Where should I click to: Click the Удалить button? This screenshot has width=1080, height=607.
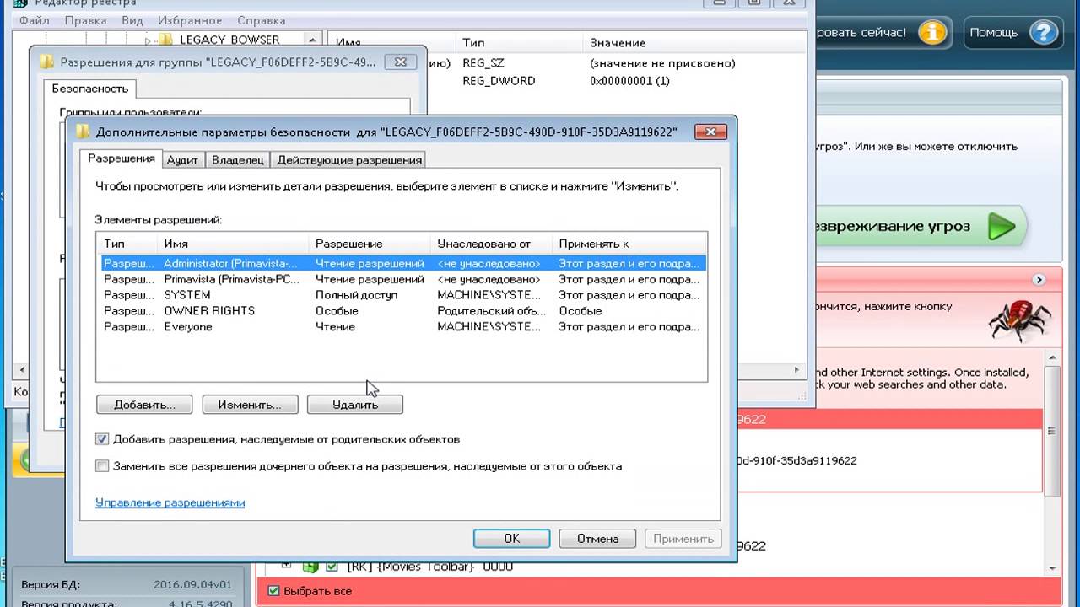click(x=355, y=405)
